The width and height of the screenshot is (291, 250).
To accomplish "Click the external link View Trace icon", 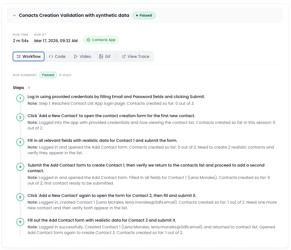I will tap(124, 56).
